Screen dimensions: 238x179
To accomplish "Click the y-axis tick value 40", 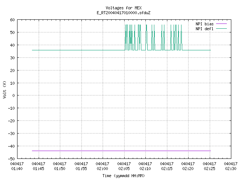I will coord(12,45).
